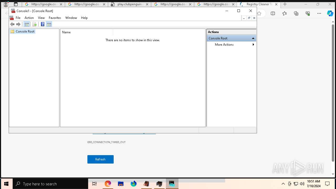Open Task View on the taskbar

pos(94,184)
